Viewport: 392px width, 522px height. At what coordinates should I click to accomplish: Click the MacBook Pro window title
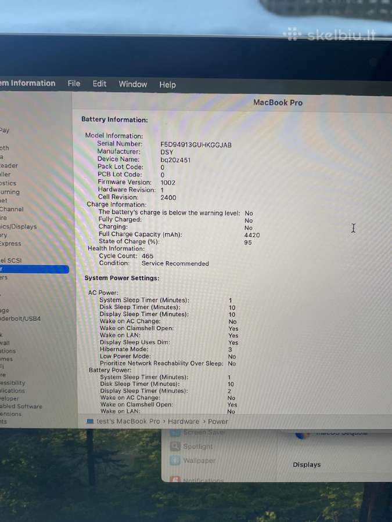point(278,103)
